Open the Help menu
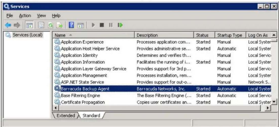 click(56, 16)
